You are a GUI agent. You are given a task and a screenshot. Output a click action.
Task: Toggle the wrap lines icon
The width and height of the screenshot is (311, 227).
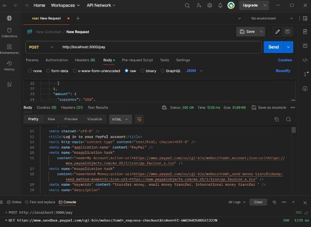pos(139,119)
